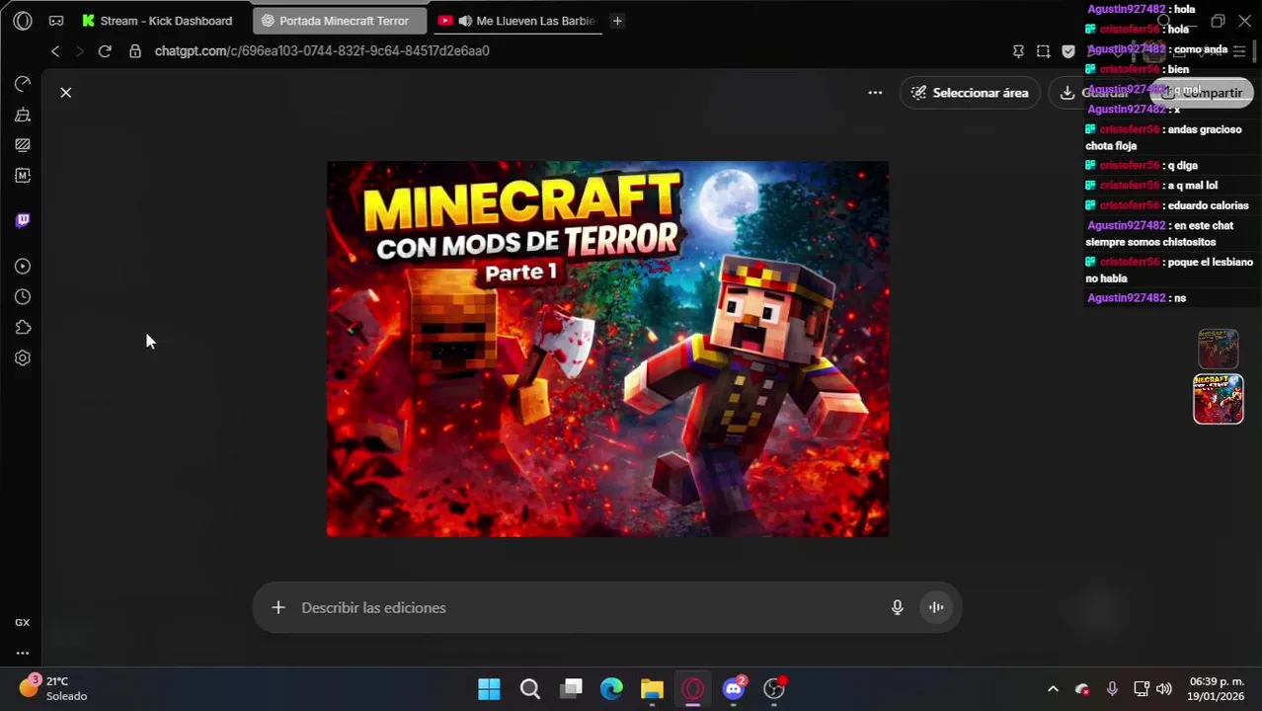This screenshot has width=1262, height=711.
Task: Click the site security lock icon
Action: coord(135,51)
